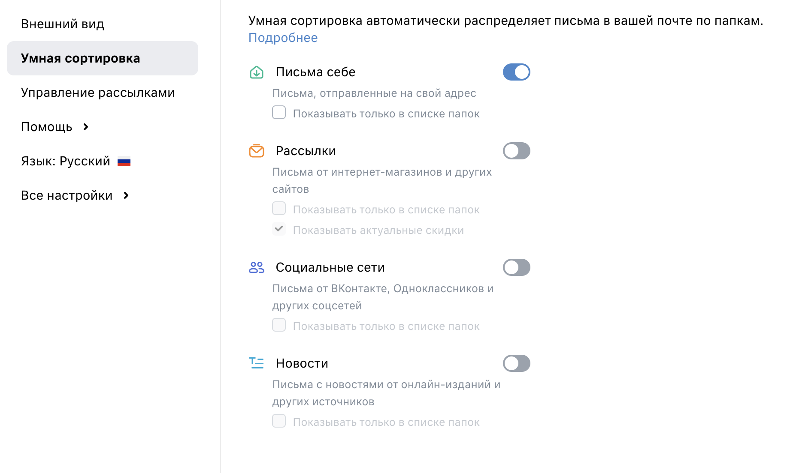The width and height of the screenshot is (793, 473).
Task: Click the Russian flag icon
Action: pos(124,162)
